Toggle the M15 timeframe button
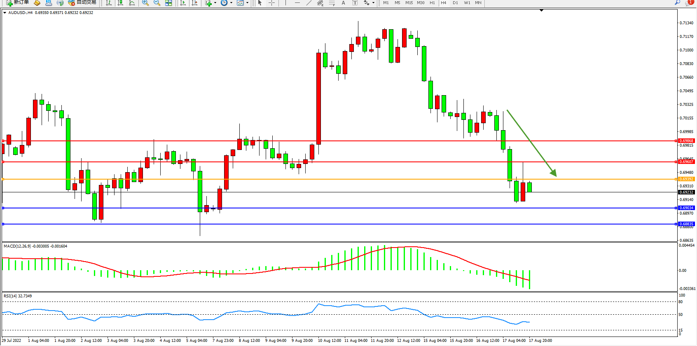The height and width of the screenshot is (346, 697). [409, 3]
